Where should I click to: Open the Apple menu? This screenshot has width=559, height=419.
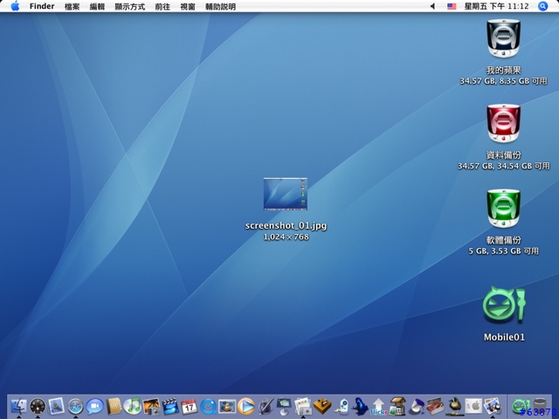(15, 6)
